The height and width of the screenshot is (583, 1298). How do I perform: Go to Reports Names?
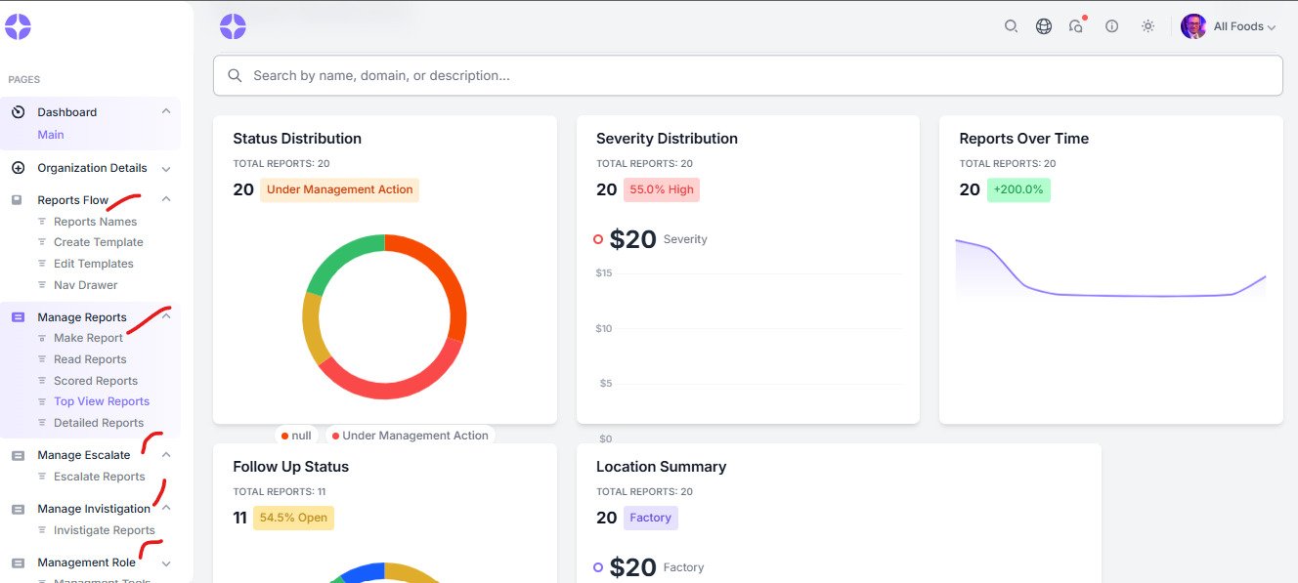pyautogui.click(x=95, y=222)
